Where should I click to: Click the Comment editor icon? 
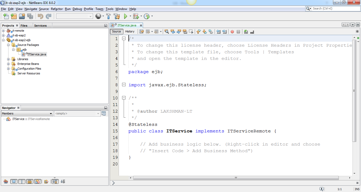[x=246, y=32]
